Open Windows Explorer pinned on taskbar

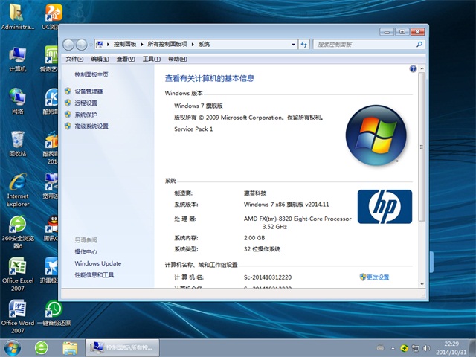pyautogui.click(x=70, y=348)
